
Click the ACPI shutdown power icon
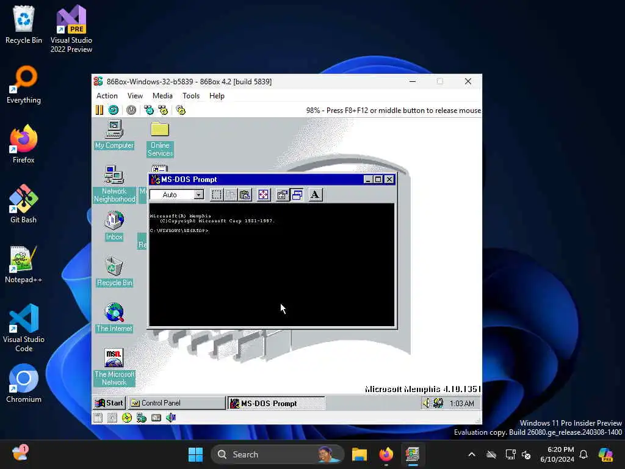pos(131,110)
